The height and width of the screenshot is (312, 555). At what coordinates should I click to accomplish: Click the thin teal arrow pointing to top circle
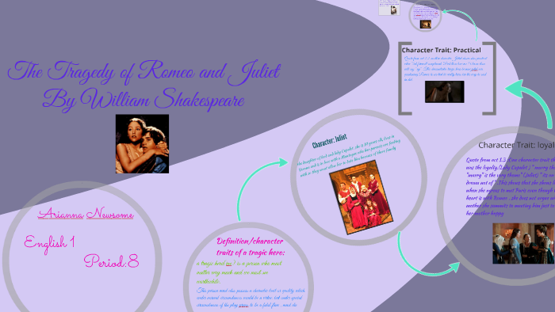[460, 25]
